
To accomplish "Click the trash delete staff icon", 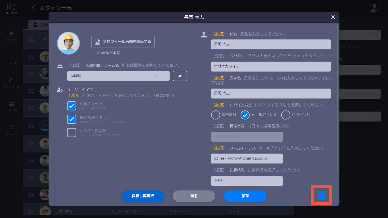I will click(x=321, y=195).
